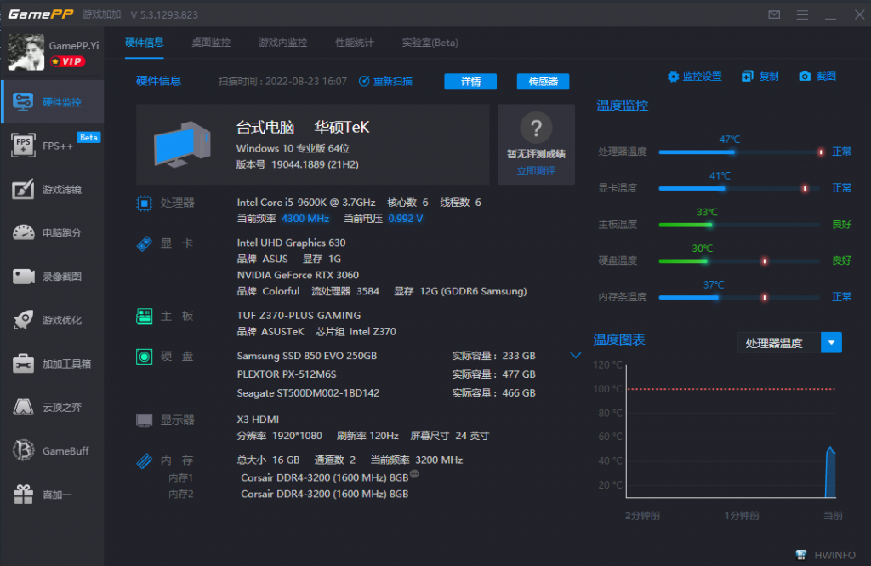Click the X3 HDMI display name
This screenshot has height=566, width=871.
(x=258, y=420)
